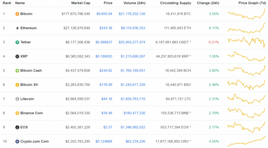Click the green Tether logo icon
Viewport: 268px width, 148px height.
[17, 42]
